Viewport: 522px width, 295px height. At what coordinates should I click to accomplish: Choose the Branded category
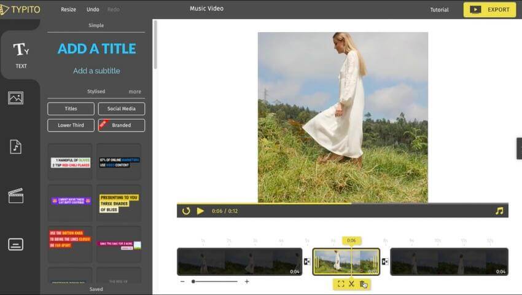122,125
